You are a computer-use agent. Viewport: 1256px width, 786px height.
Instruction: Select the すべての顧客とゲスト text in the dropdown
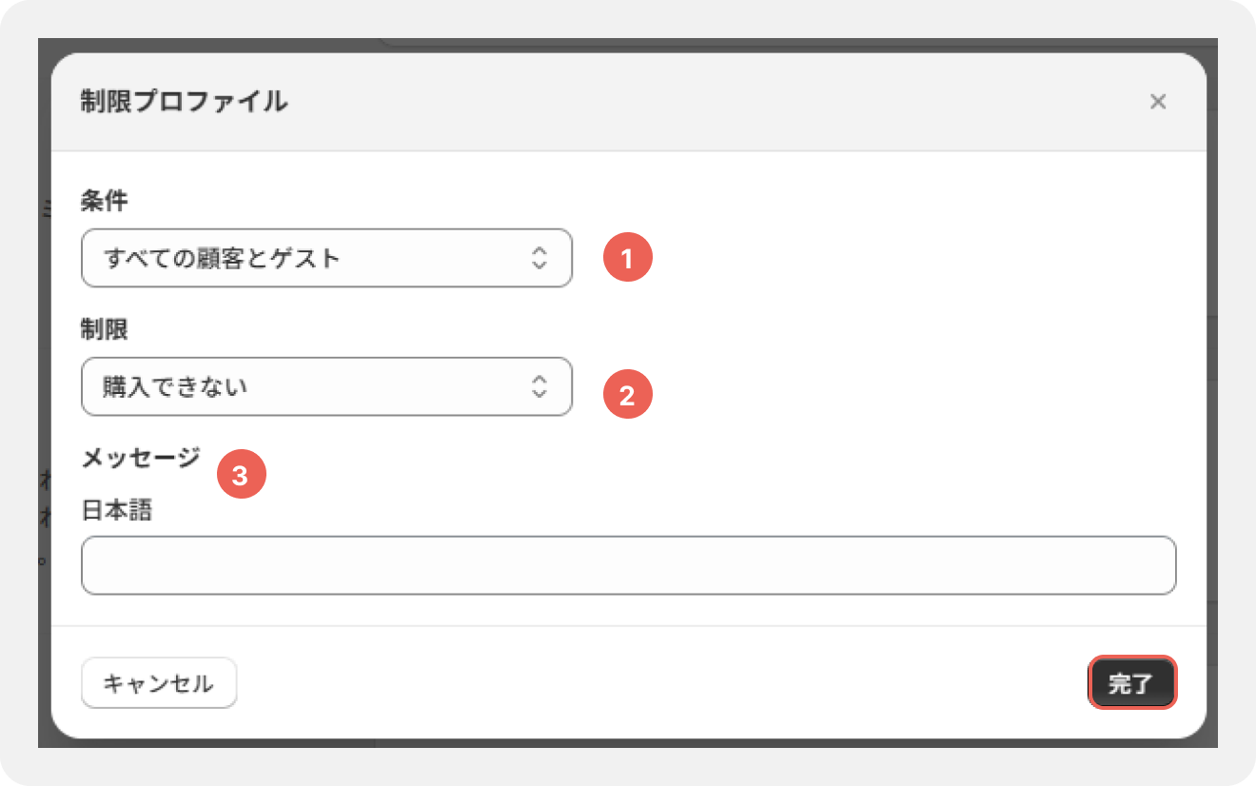click(221, 258)
